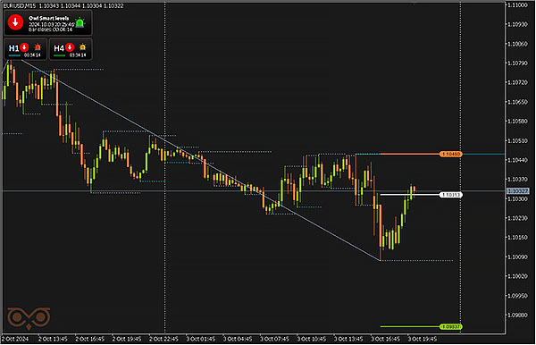Toggle the H4 yellow siren alert
The width and height of the screenshot is (536, 345).
coord(83,46)
